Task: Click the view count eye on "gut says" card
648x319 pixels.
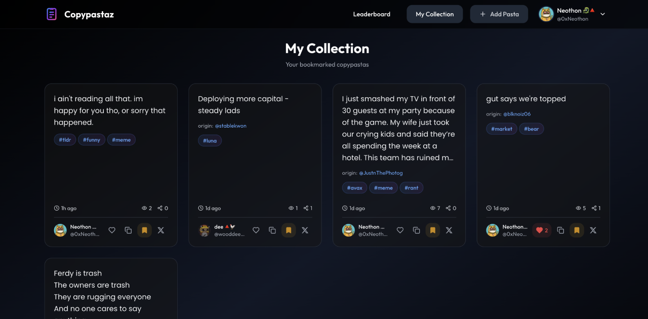Action: coord(578,208)
